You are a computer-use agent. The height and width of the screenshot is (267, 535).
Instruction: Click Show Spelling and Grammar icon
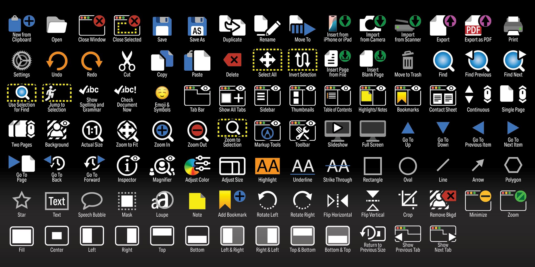(89, 90)
